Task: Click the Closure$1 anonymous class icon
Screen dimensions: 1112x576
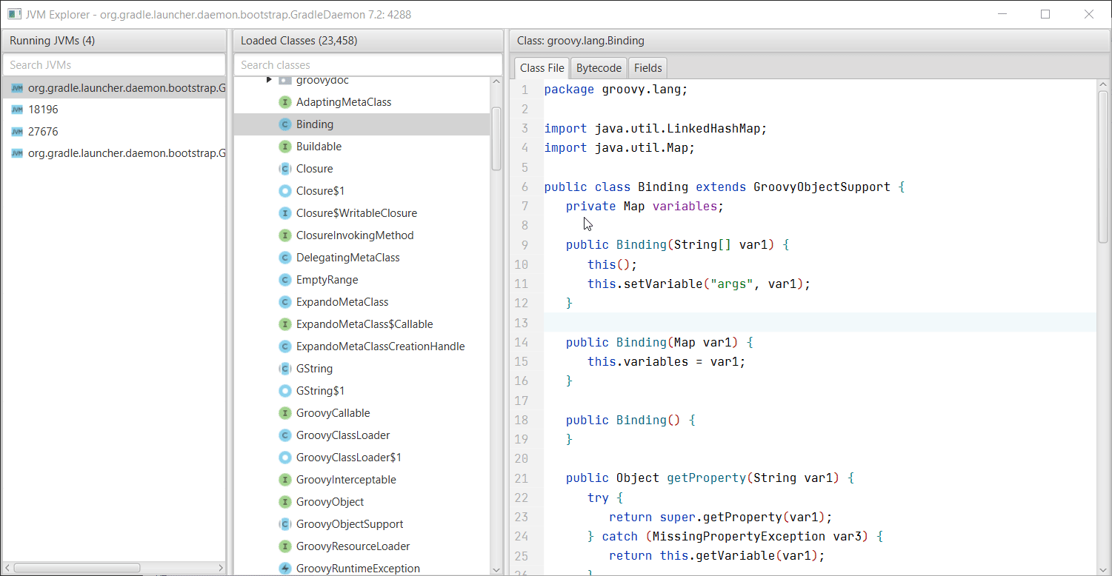Action: click(x=284, y=191)
